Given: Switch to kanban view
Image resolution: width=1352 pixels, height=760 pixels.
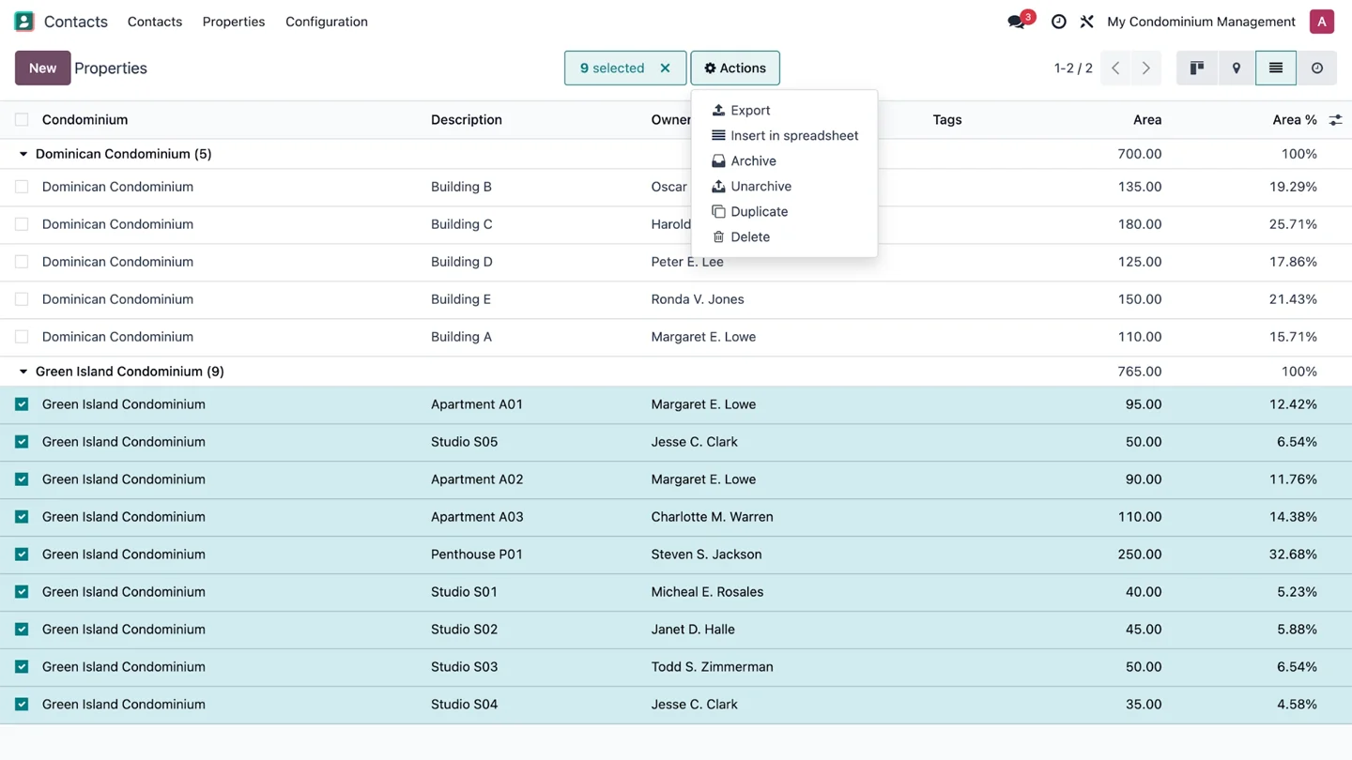Looking at the screenshot, I should coord(1196,68).
